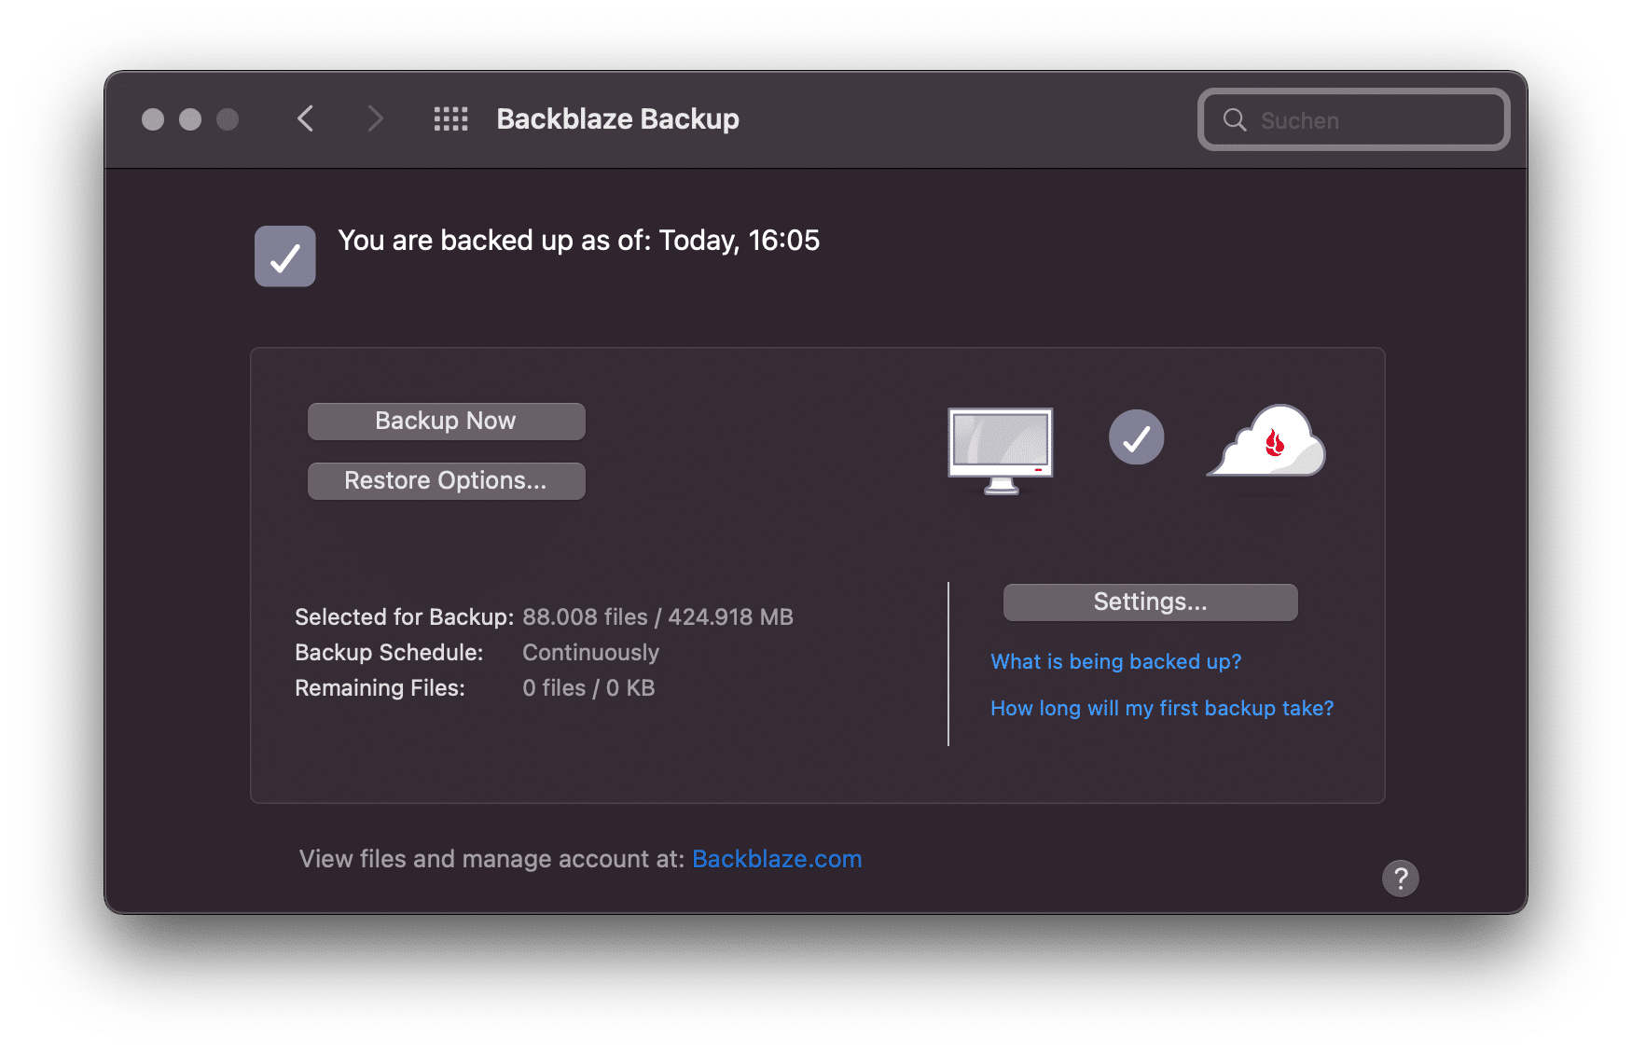The width and height of the screenshot is (1632, 1052).
Task: Click the round sync checkmark icon
Action: click(x=1136, y=437)
